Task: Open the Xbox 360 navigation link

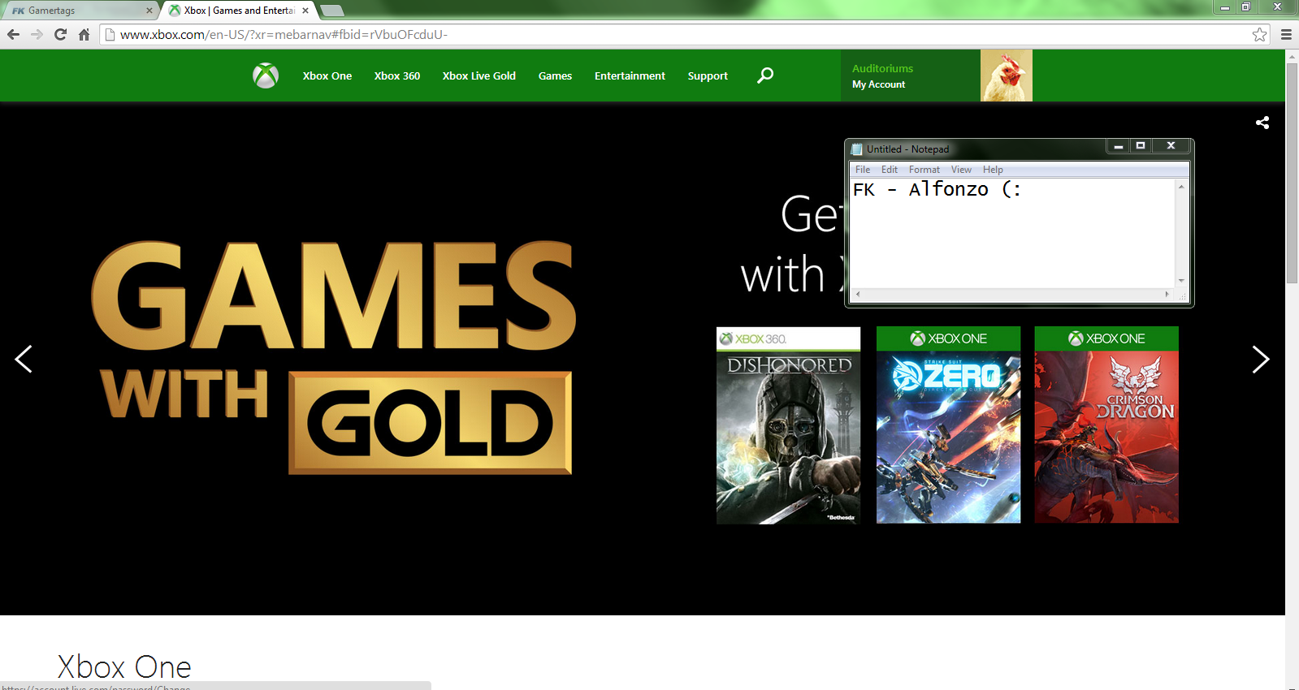Action: (397, 75)
